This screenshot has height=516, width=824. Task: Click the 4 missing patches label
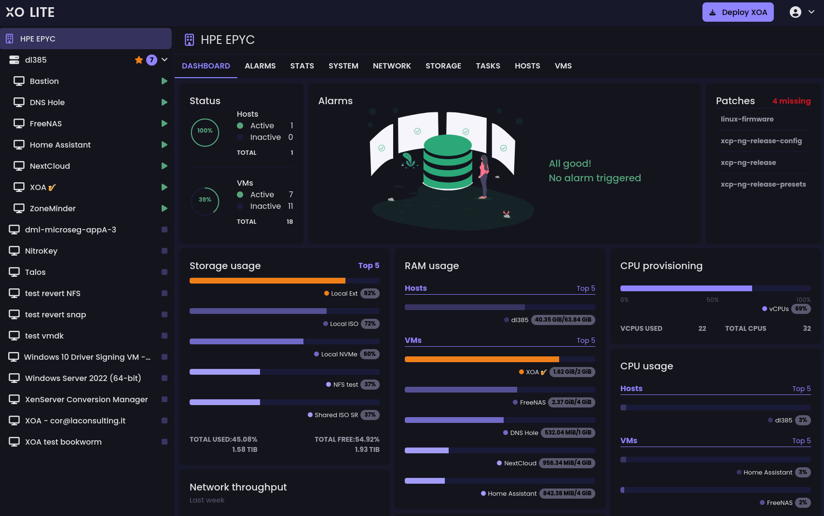pyautogui.click(x=791, y=101)
